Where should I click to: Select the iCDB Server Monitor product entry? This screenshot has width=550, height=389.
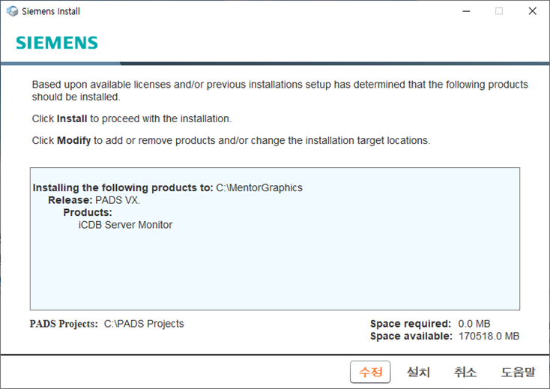[x=125, y=225]
